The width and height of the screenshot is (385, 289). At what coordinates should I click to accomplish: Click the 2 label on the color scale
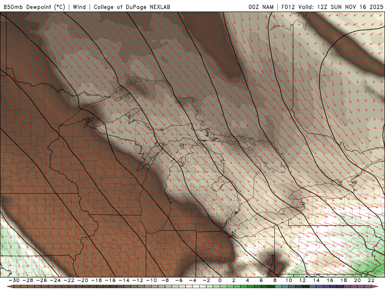click(x=234, y=280)
